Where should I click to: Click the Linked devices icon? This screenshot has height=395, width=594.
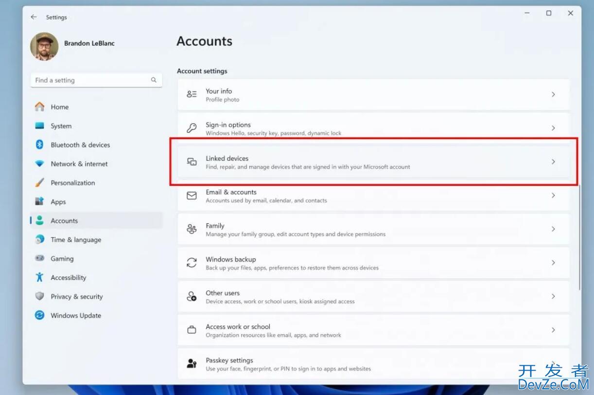point(192,162)
